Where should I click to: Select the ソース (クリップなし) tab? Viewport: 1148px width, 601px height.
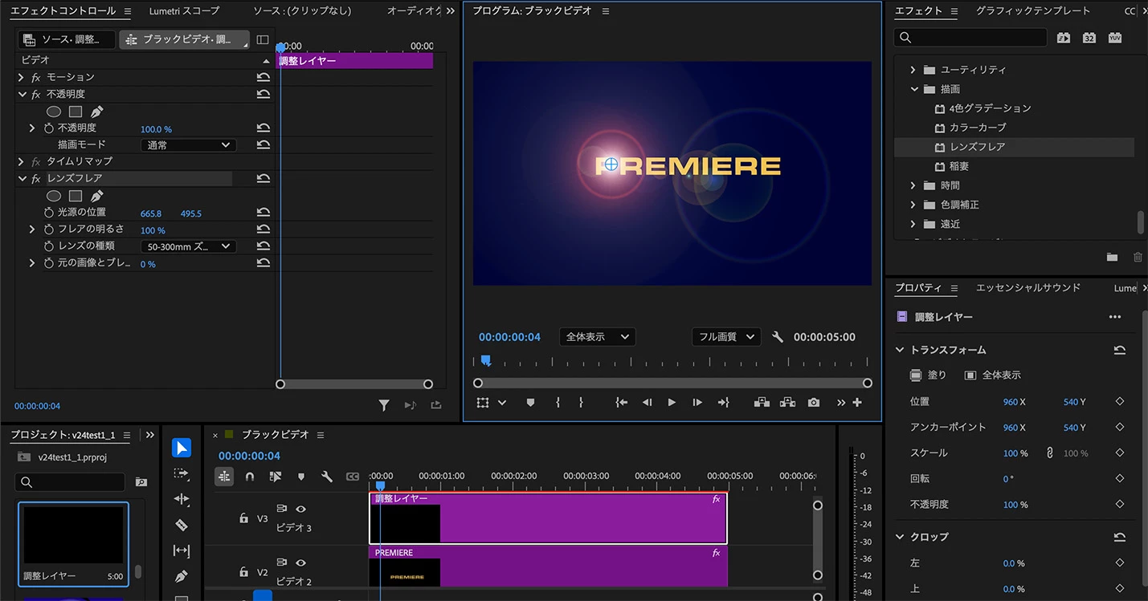(x=301, y=11)
